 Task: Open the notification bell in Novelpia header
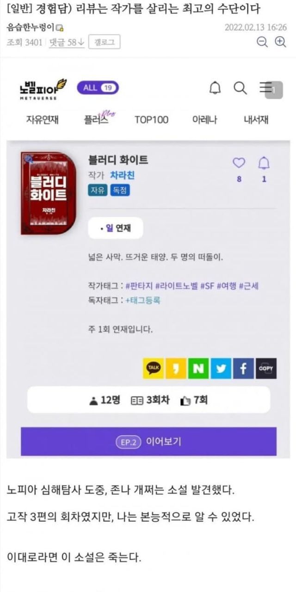click(x=215, y=88)
